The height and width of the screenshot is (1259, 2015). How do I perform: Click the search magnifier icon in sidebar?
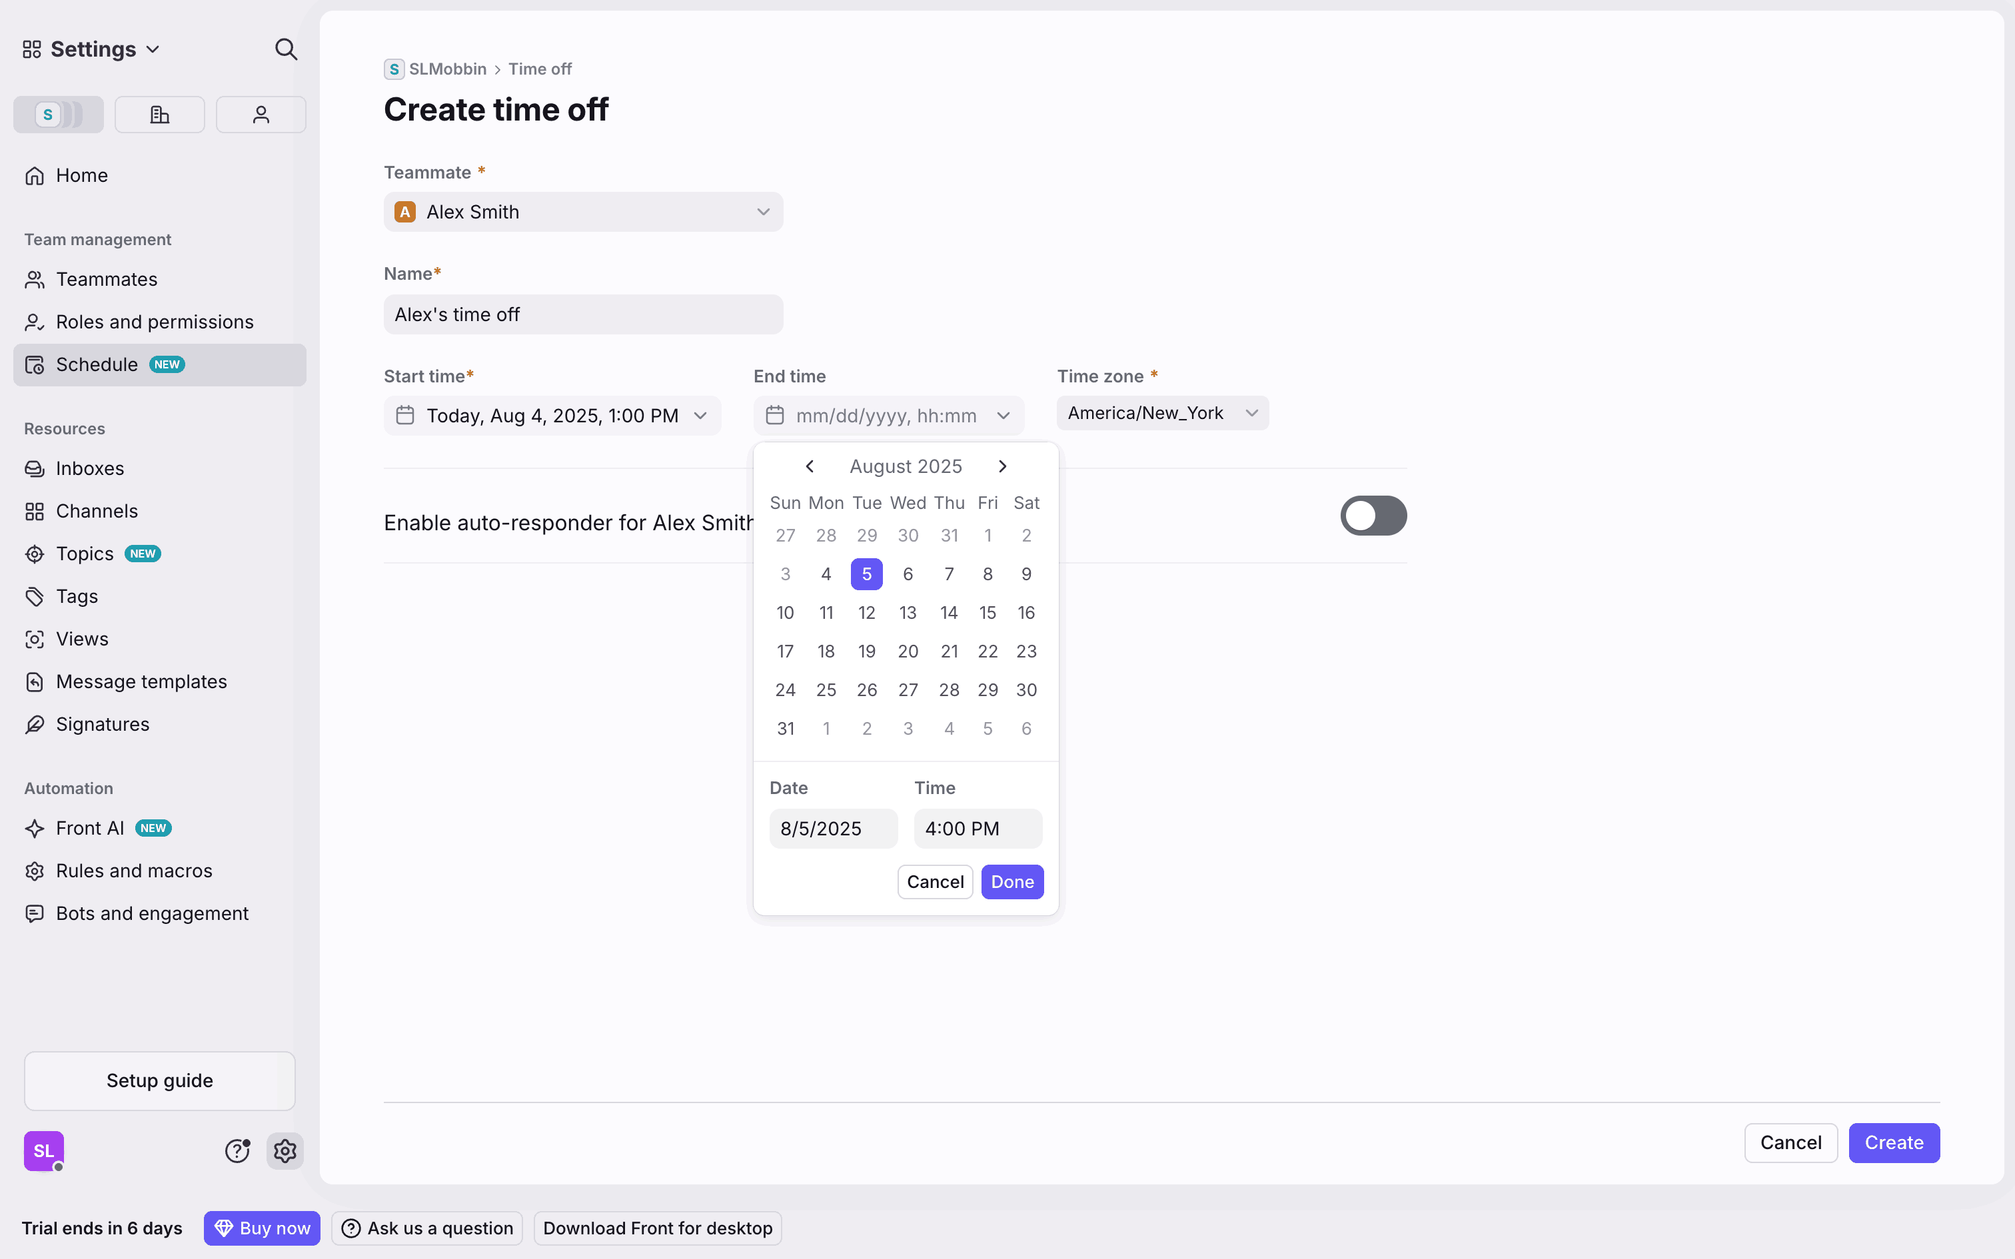tap(286, 49)
